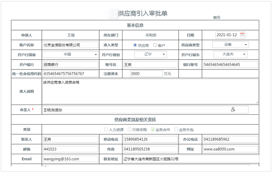Click inside the 准入说明 text area
The image size is (272, 173).
[150, 92]
